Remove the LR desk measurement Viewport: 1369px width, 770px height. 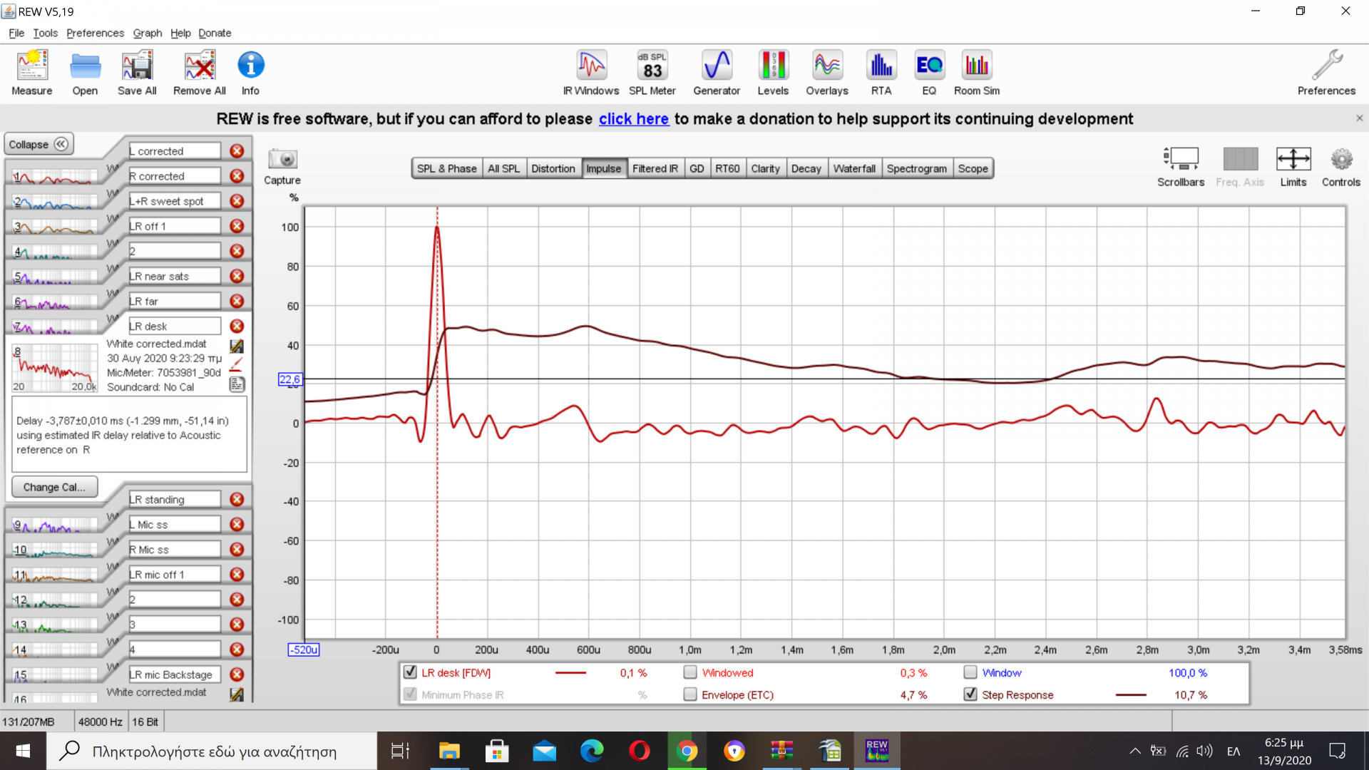tap(237, 327)
